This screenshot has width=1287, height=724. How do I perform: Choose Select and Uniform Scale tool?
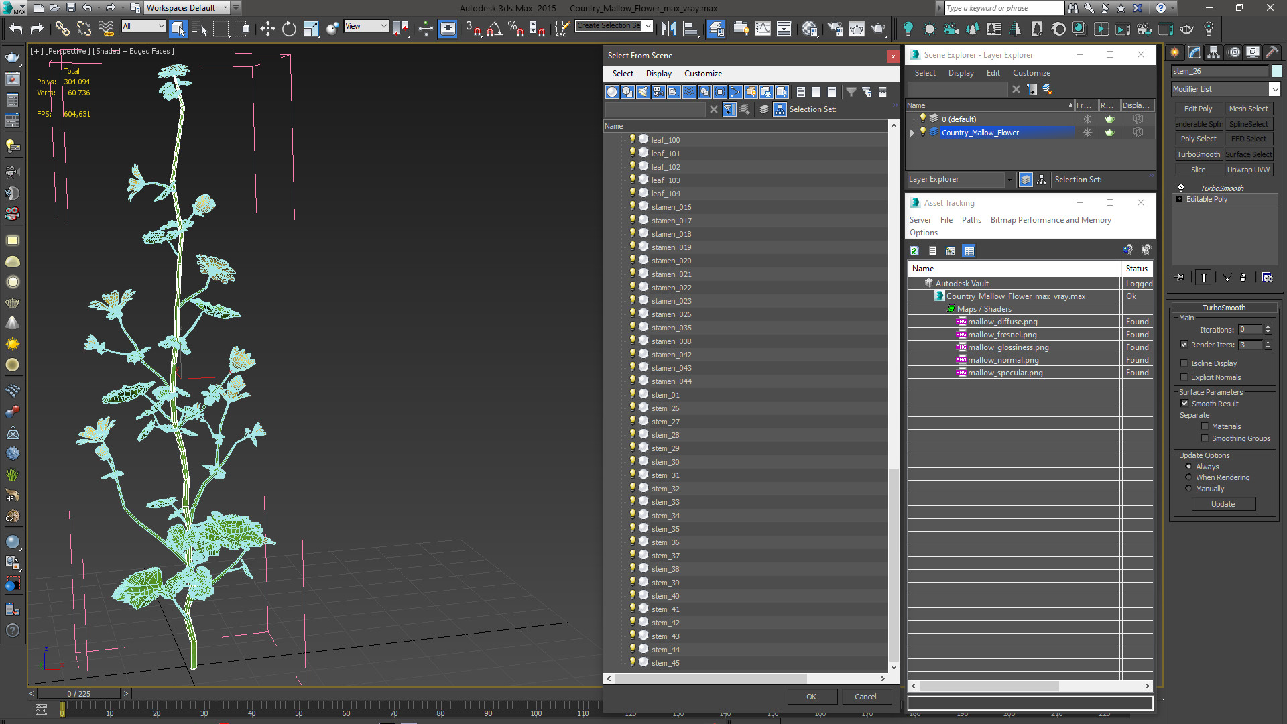pyautogui.click(x=311, y=28)
